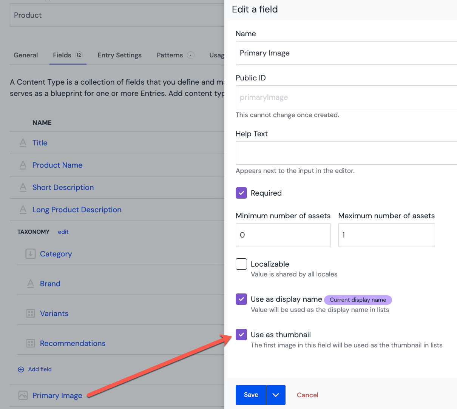Switch to the Entry Settings tab
This screenshot has height=409, width=457.
[x=119, y=55]
